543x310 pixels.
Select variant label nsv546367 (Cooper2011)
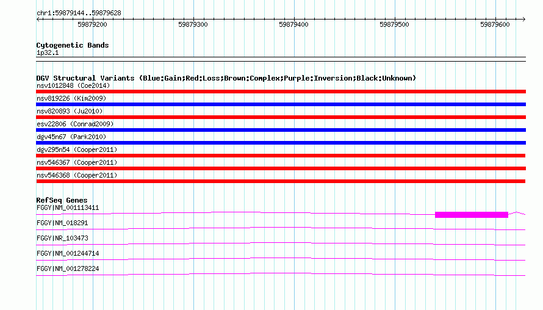[77, 162]
